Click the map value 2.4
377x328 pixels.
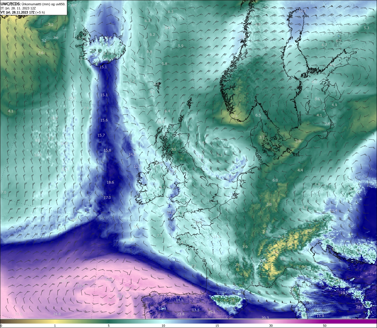click(x=238, y=265)
